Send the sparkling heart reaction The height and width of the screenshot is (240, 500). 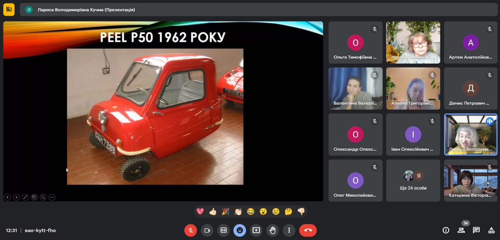tap(200, 212)
